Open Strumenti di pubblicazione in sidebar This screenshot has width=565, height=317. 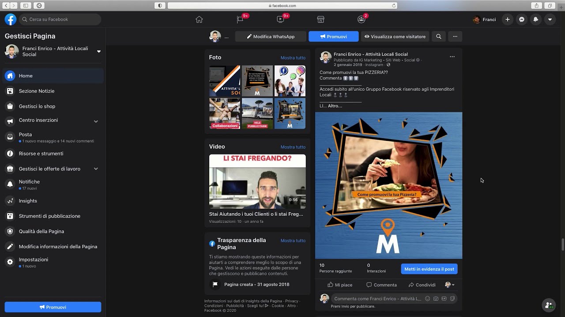[53, 216]
